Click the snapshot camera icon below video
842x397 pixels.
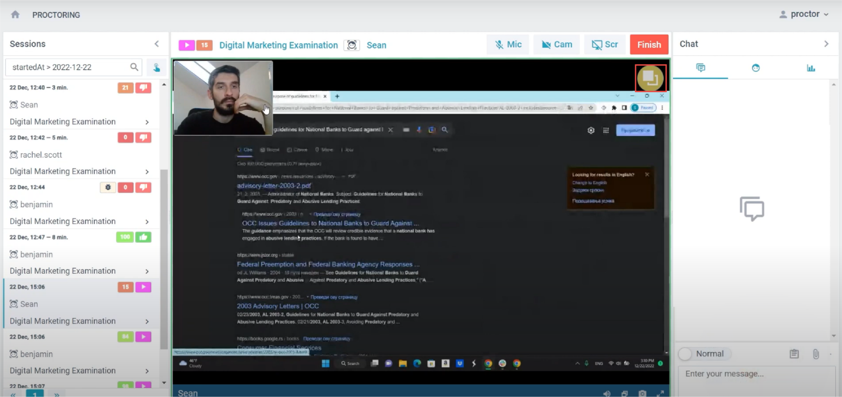coord(642,393)
